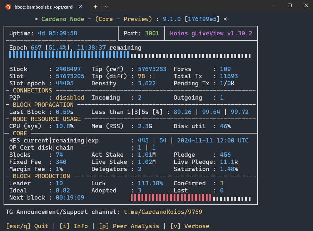This screenshot has height=231, width=313.
Task: Click the Density value 3.622
Action: pos(147,84)
